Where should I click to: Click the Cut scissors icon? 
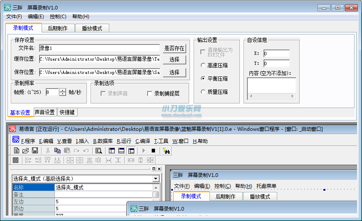click(48, 151)
